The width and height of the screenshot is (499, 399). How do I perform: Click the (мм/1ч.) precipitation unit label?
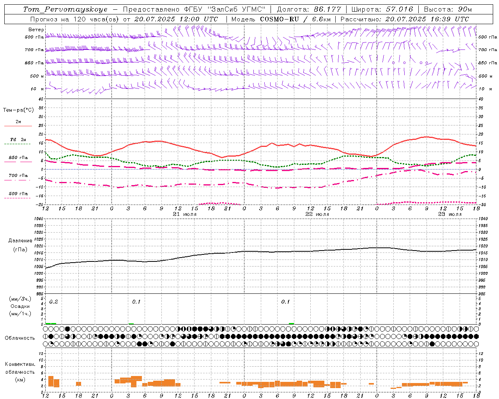20,314
